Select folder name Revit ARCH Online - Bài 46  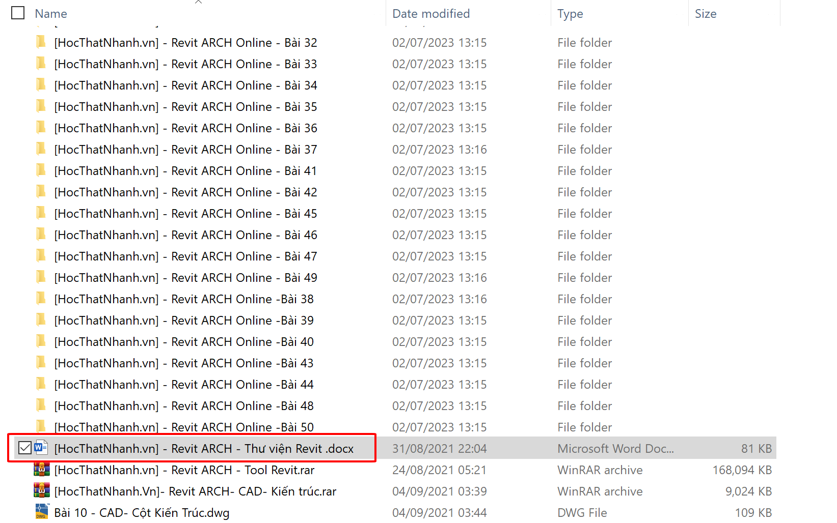[185, 235]
